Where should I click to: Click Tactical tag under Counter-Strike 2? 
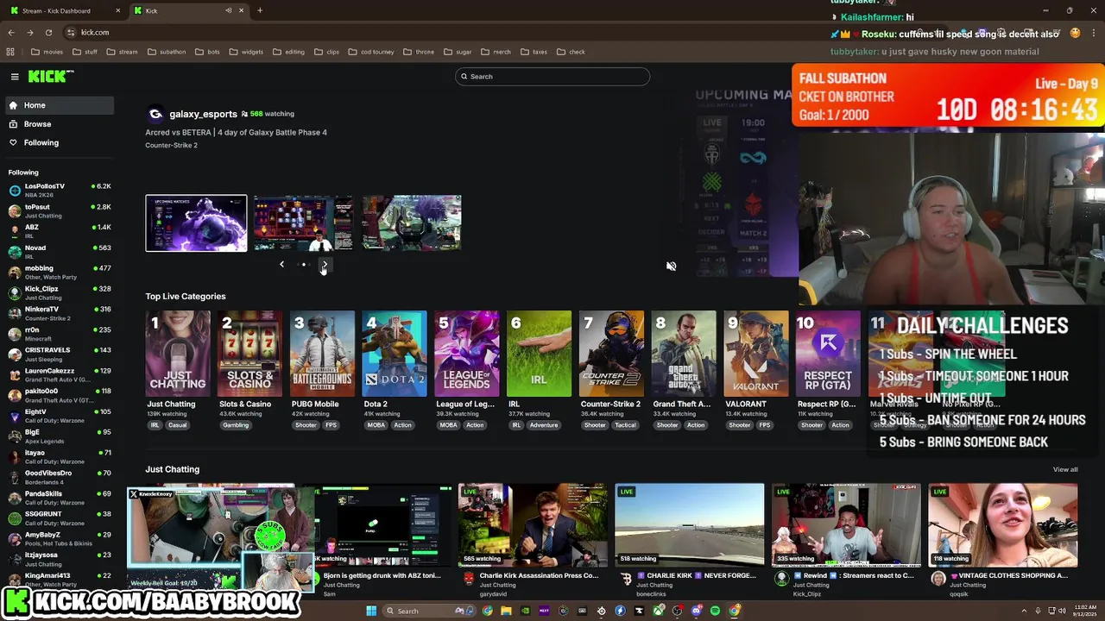tap(625, 425)
